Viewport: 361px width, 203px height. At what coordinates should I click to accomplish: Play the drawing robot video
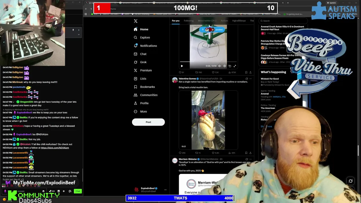(x=182, y=66)
